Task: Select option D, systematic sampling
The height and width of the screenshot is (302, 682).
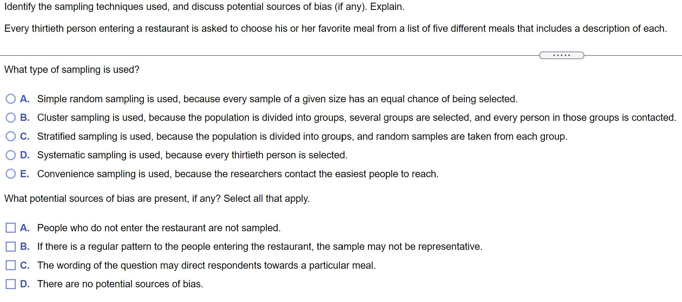Action: [x=11, y=155]
